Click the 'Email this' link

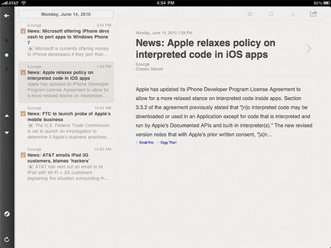(x=146, y=143)
